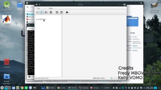Undo the last action in PHP EE
The width and height of the screenshot is (161, 90).
[57, 12]
